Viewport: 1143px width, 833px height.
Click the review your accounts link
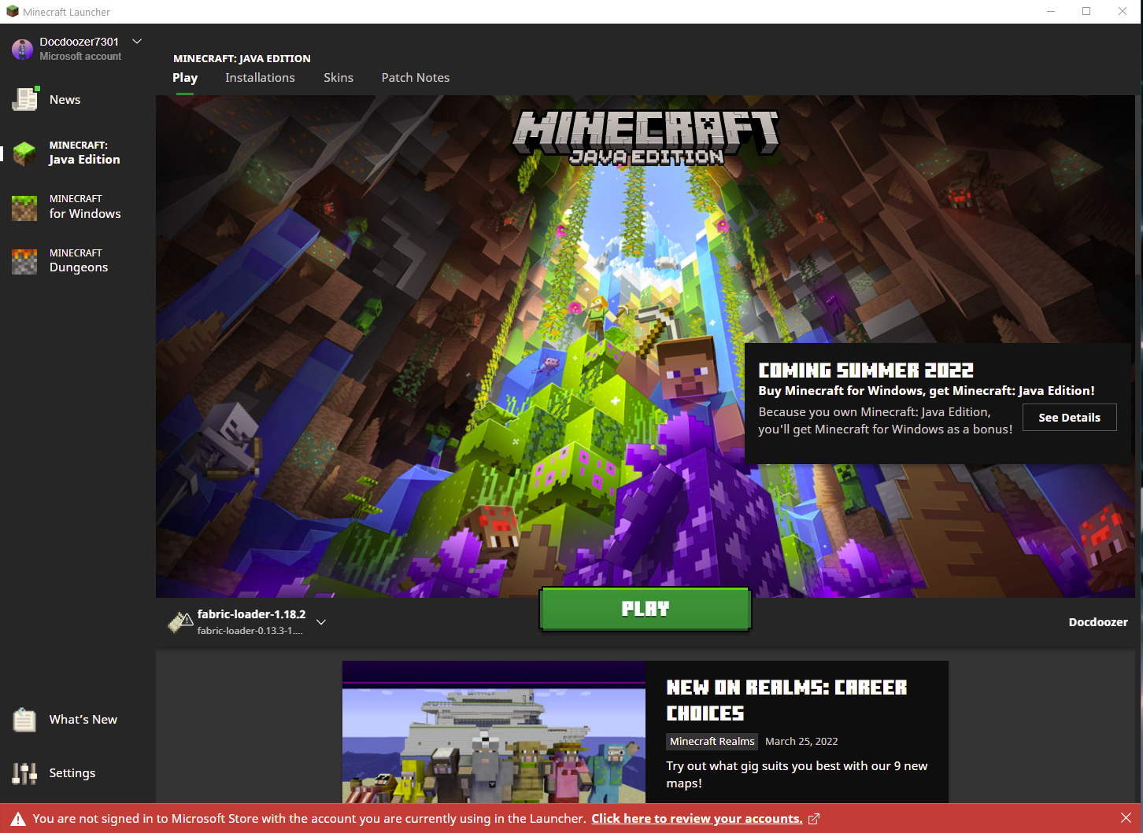[x=697, y=819]
